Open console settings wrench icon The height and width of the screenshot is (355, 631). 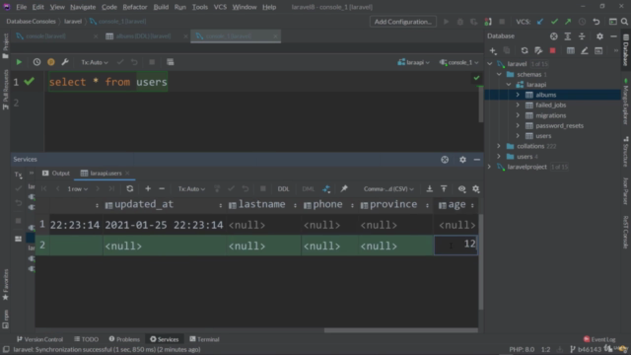tap(65, 62)
